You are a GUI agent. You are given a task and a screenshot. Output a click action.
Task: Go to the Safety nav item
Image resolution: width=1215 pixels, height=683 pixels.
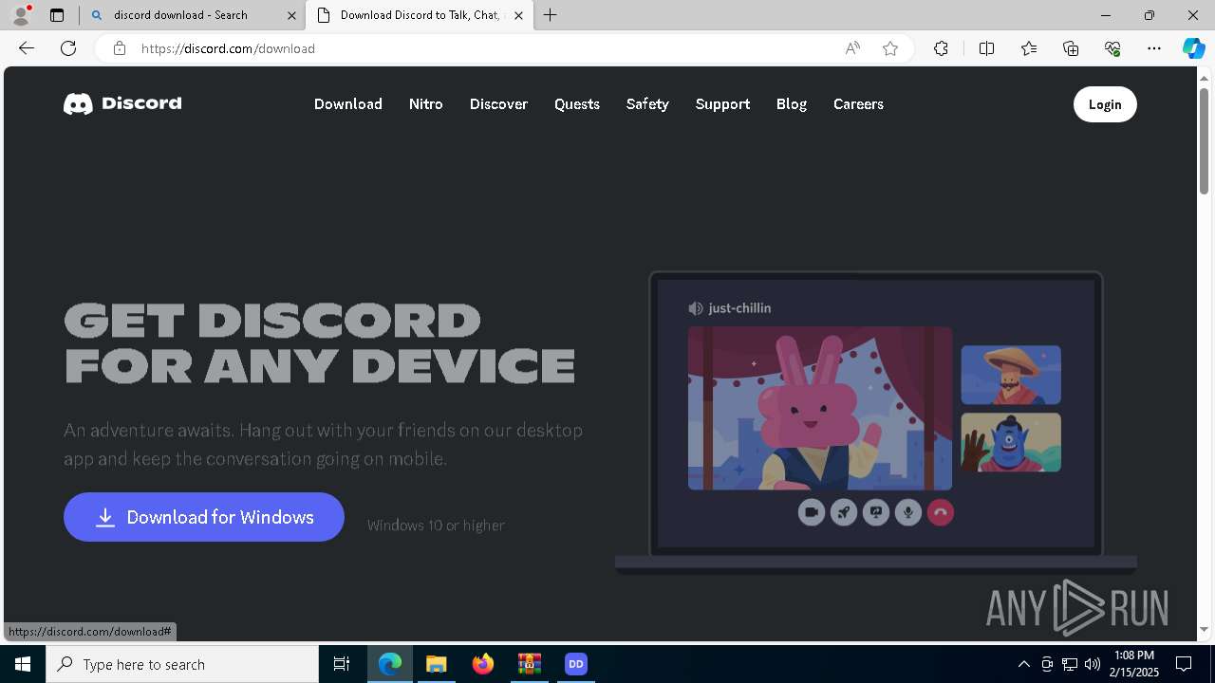click(x=647, y=104)
